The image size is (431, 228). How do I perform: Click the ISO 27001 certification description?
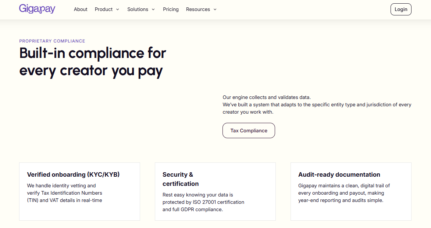(x=203, y=202)
